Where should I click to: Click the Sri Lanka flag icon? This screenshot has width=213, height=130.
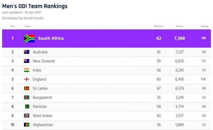tap(26, 88)
